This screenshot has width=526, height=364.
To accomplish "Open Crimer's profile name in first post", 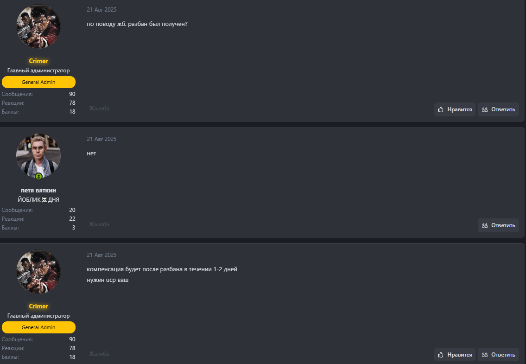I will coord(38,61).
